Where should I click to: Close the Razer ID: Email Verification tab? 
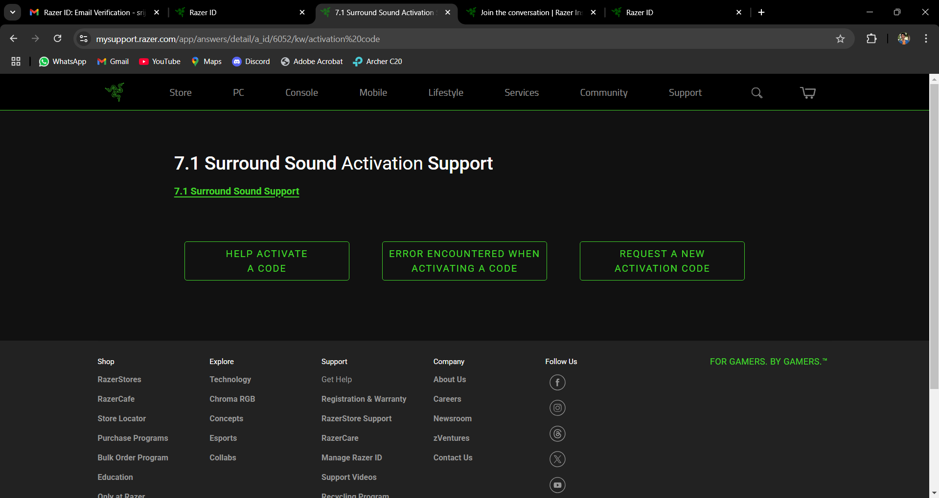pyautogui.click(x=157, y=12)
